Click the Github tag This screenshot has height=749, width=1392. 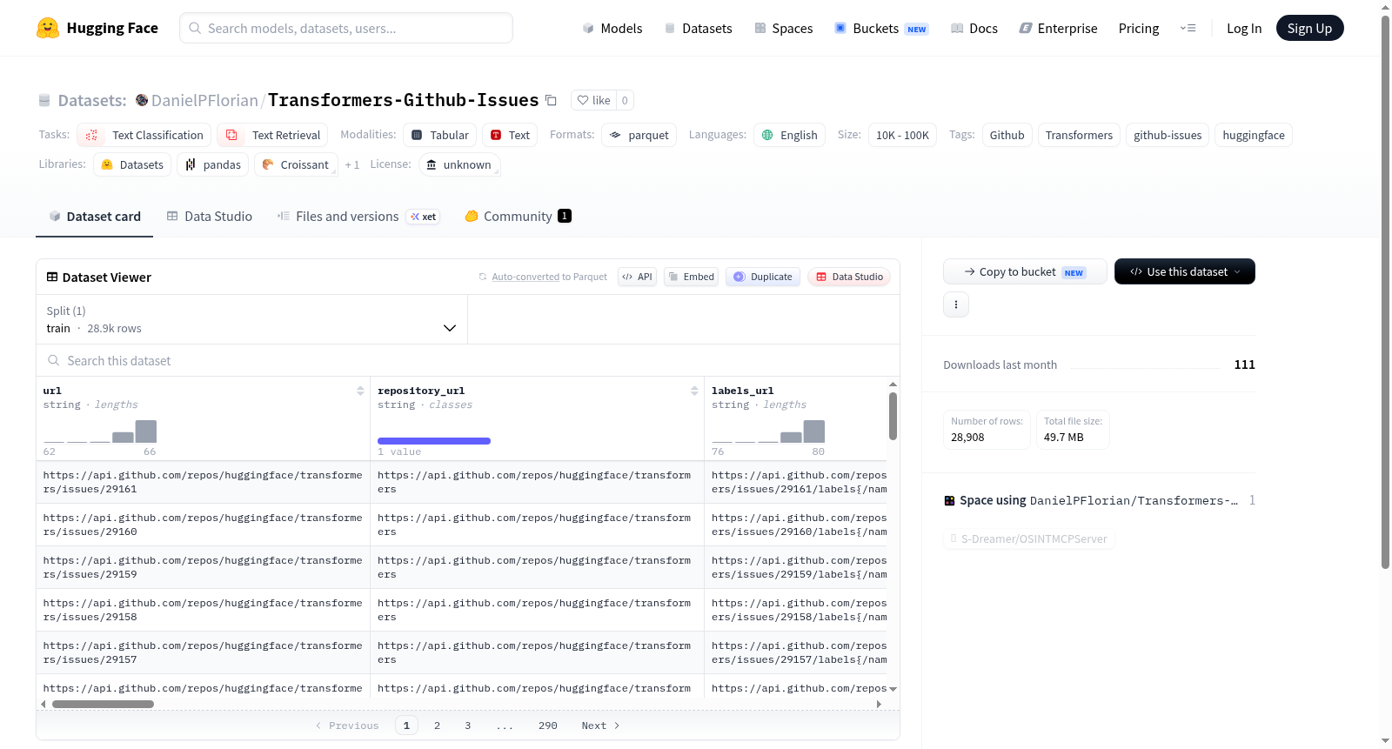pyautogui.click(x=1007, y=135)
